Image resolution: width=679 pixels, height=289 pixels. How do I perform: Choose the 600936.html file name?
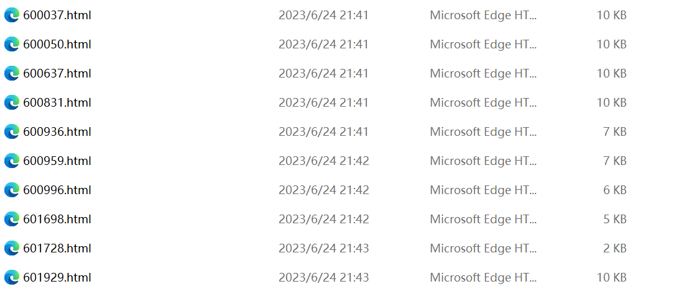point(57,131)
